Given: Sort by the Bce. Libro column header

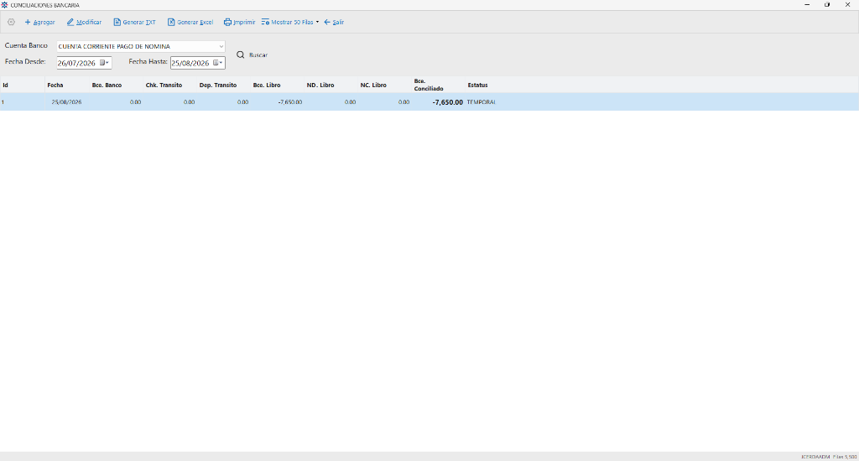Looking at the screenshot, I should [278, 85].
